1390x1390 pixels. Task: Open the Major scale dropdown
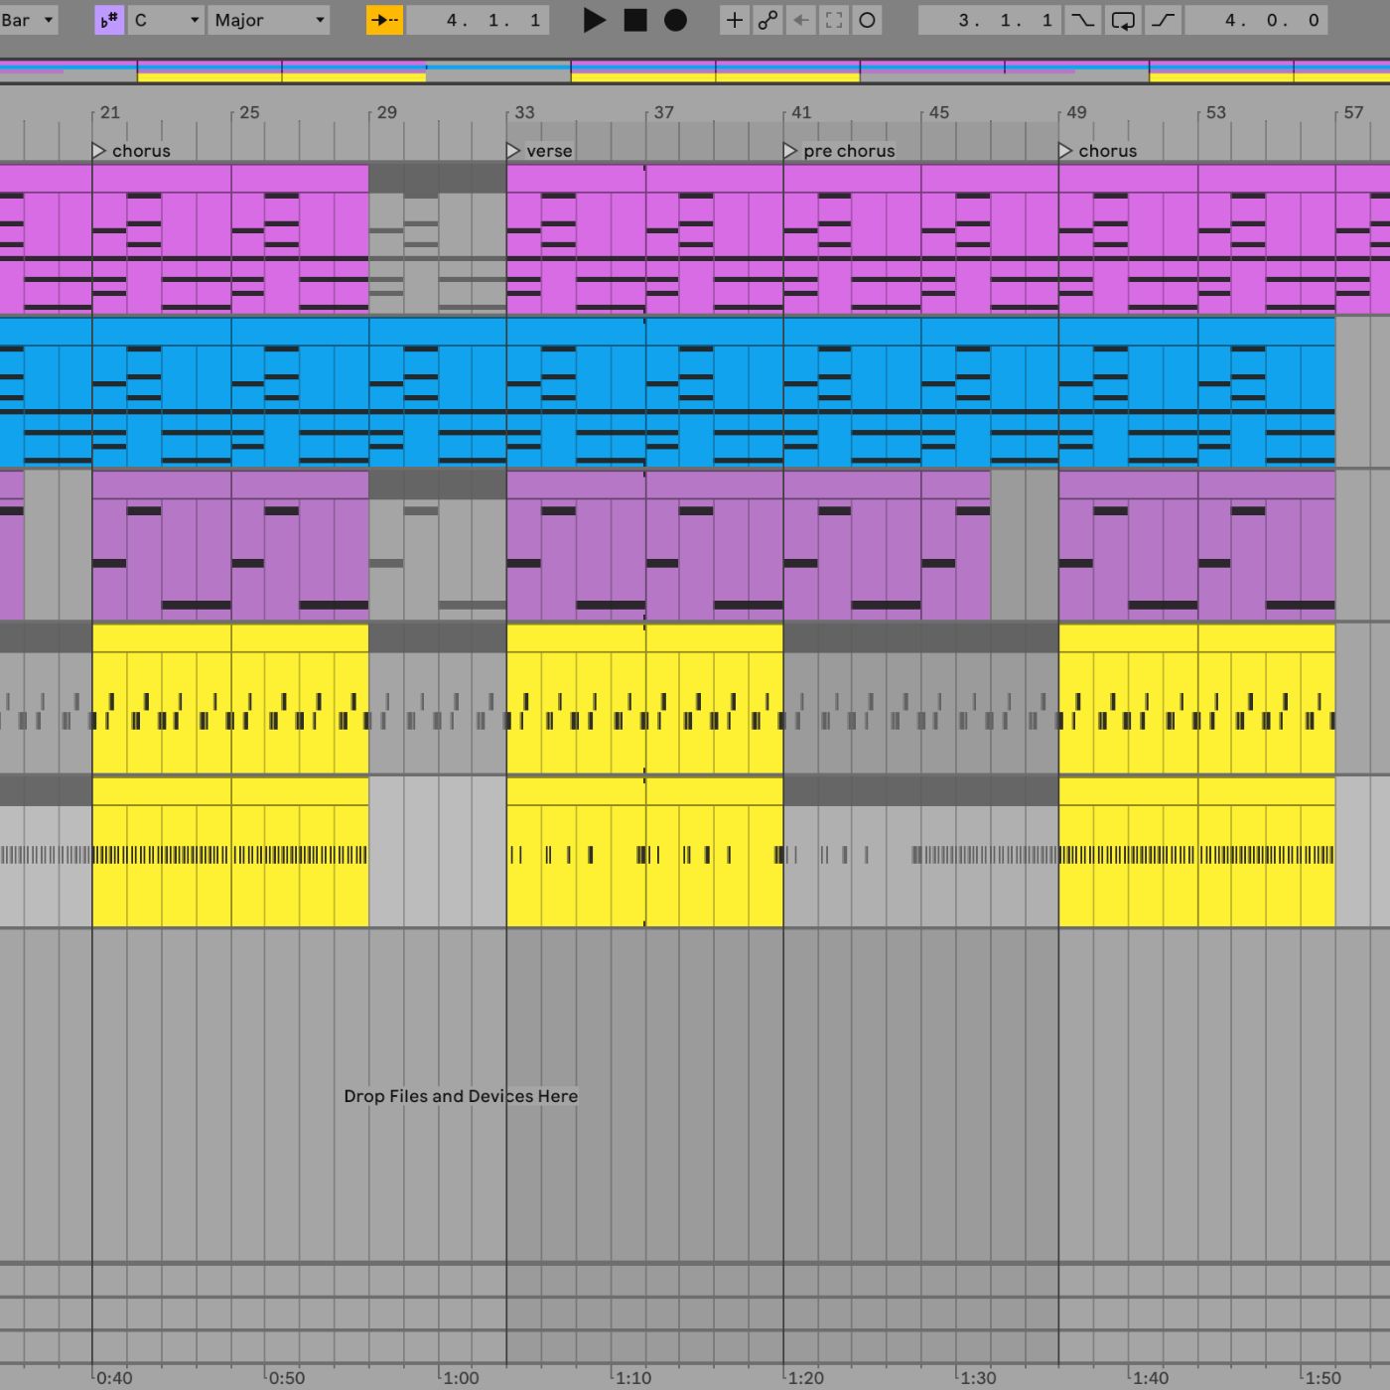click(x=268, y=19)
